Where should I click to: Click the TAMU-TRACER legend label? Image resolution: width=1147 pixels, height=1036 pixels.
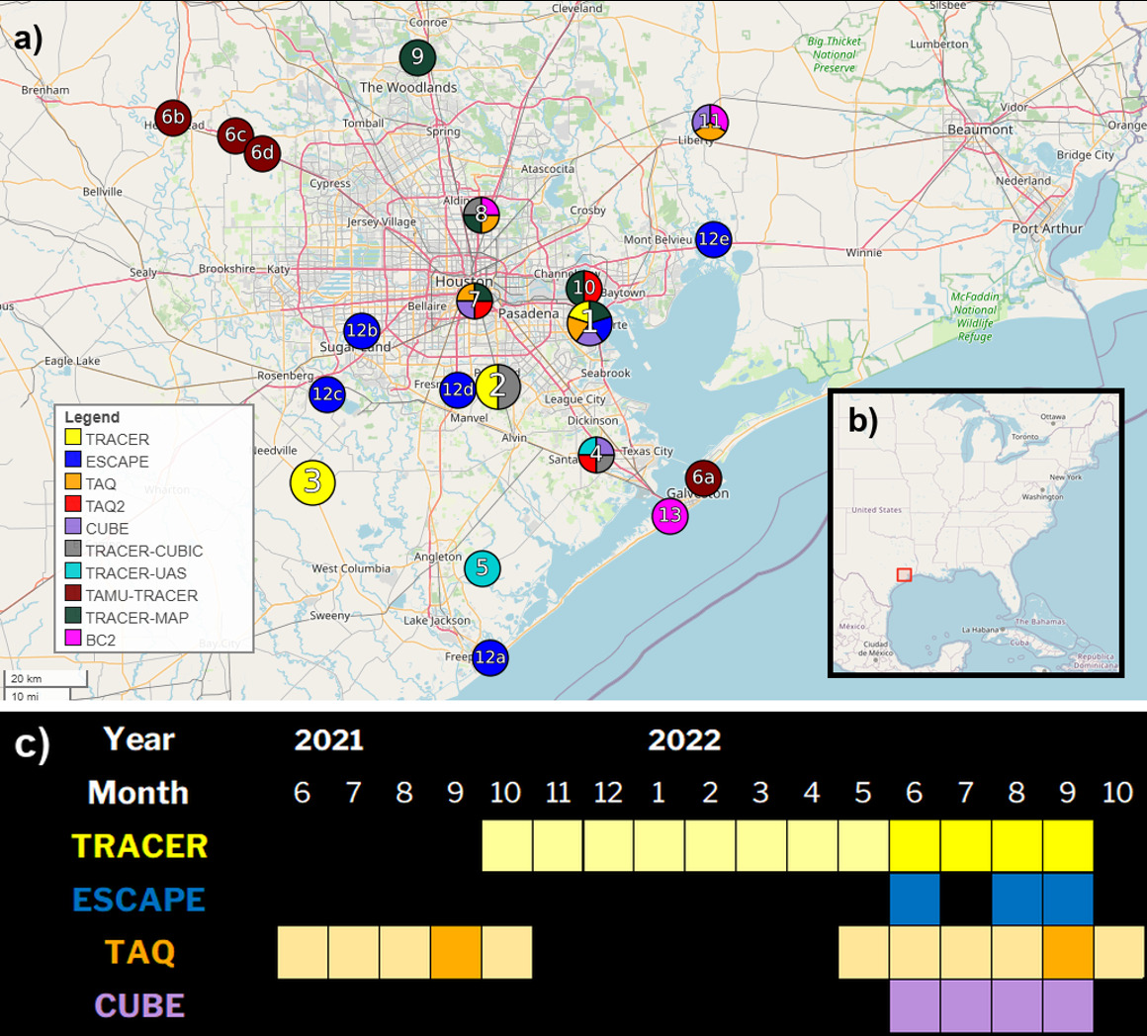click(x=141, y=596)
